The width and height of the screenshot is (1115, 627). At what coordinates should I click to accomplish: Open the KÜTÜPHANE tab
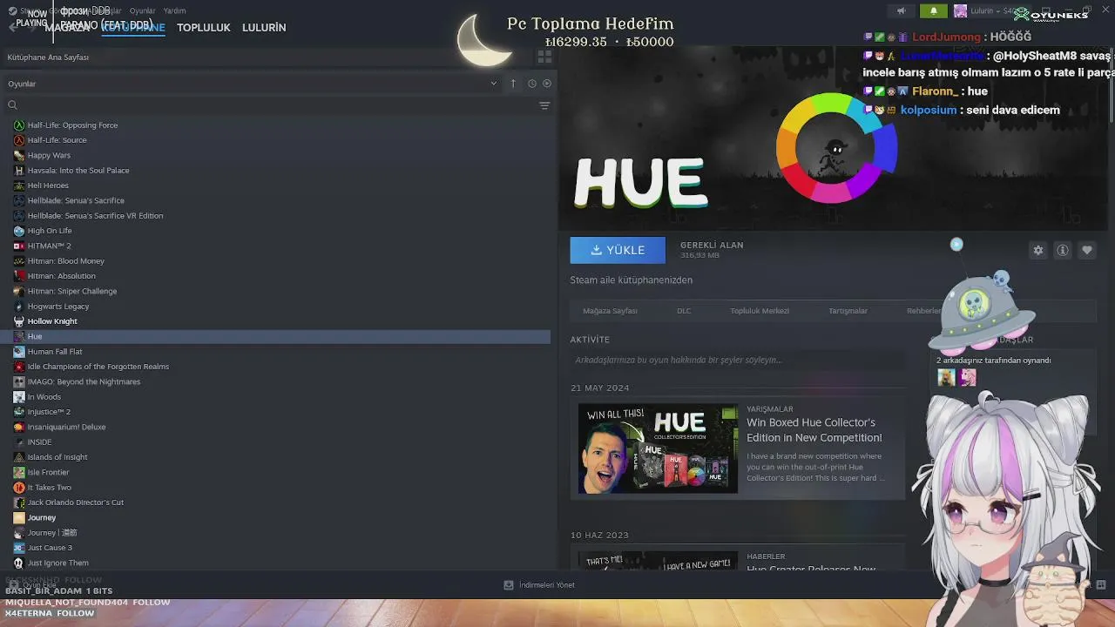[133, 28]
